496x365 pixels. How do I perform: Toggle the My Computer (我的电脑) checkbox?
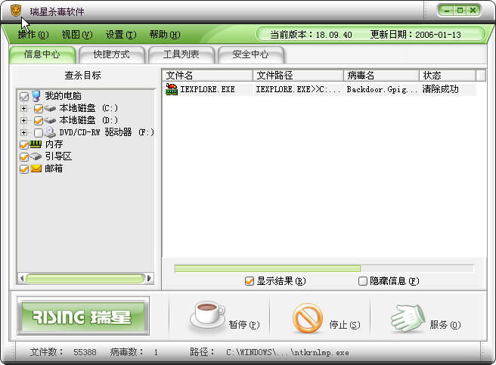pos(24,97)
